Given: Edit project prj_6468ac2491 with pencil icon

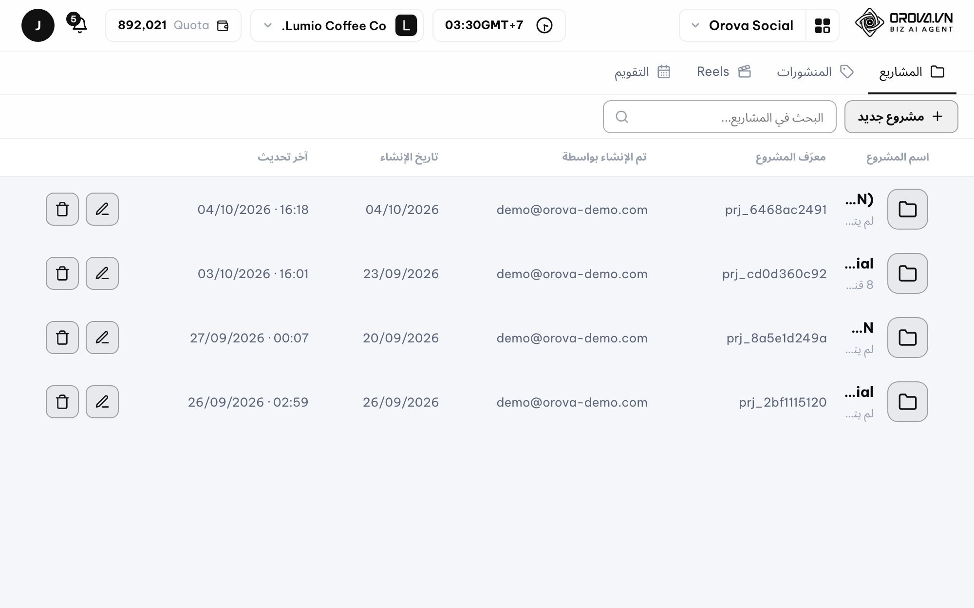Looking at the screenshot, I should point(102,209).
